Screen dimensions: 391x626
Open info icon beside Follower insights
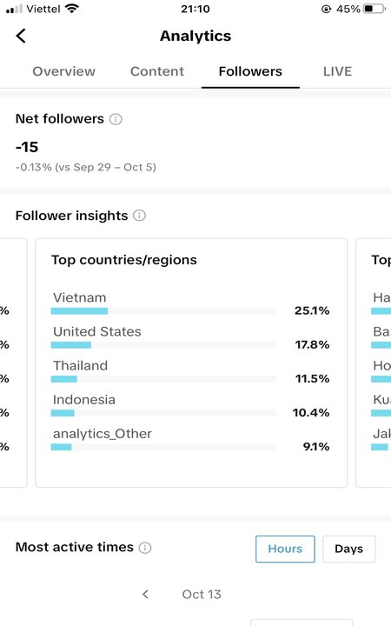pyautogui.click(x=139, y=216)
